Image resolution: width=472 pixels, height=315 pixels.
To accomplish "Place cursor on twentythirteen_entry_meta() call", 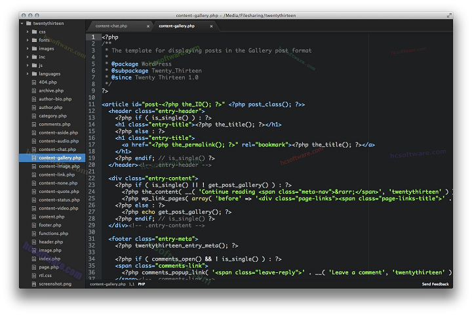I will [181, 245].
